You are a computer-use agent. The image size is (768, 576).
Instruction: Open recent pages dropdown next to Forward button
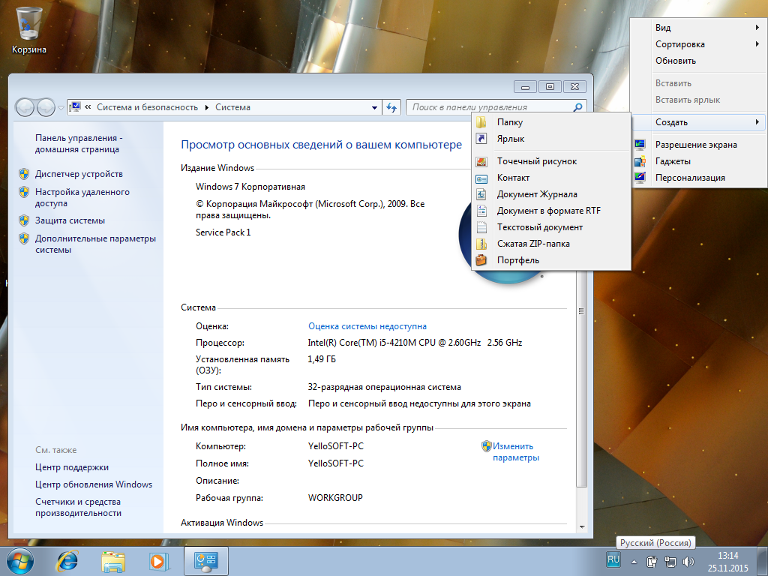[61, 107]
